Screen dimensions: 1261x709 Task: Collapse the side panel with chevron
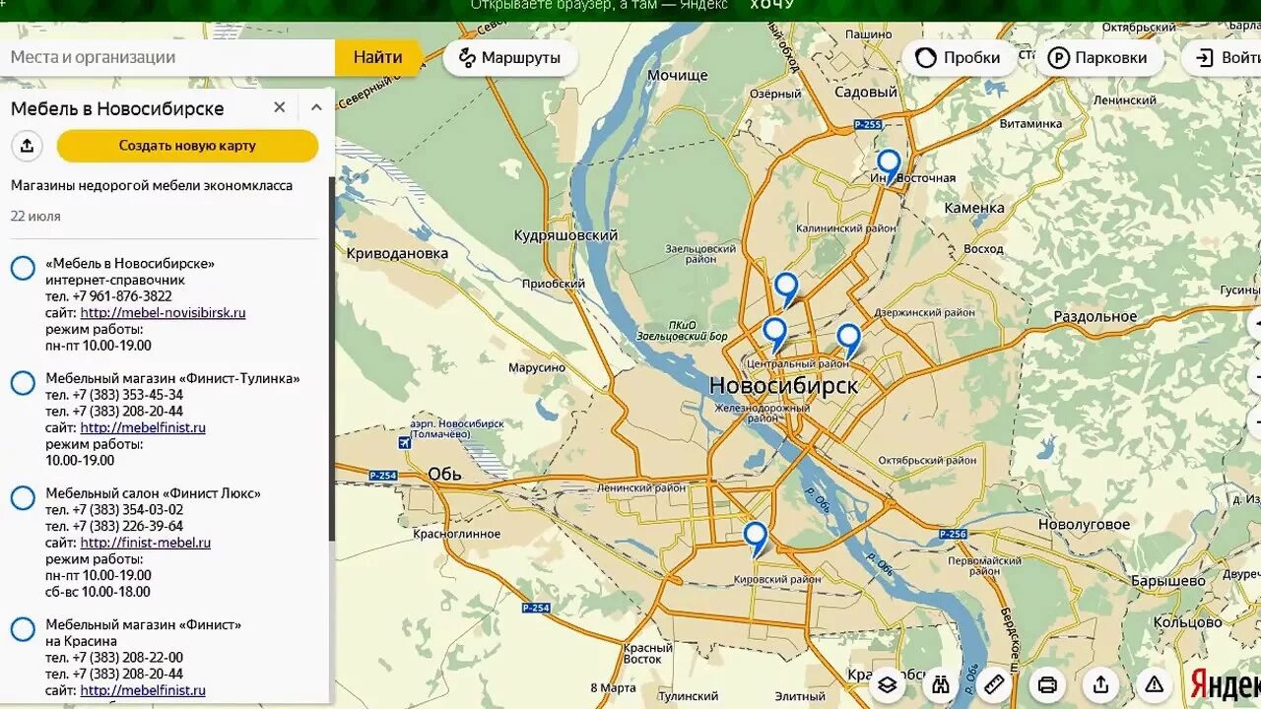click(316, 107)
